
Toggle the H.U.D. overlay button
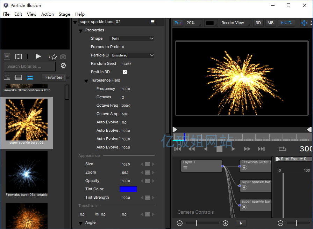[x=286, y=23]
